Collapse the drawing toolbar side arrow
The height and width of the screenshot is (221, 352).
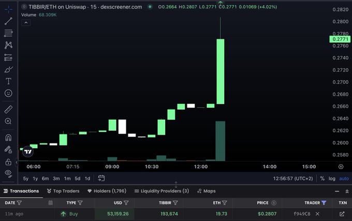(x=17, y=162)
